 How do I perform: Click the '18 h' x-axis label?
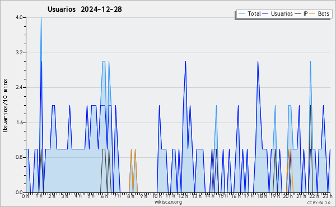[262, 196]
